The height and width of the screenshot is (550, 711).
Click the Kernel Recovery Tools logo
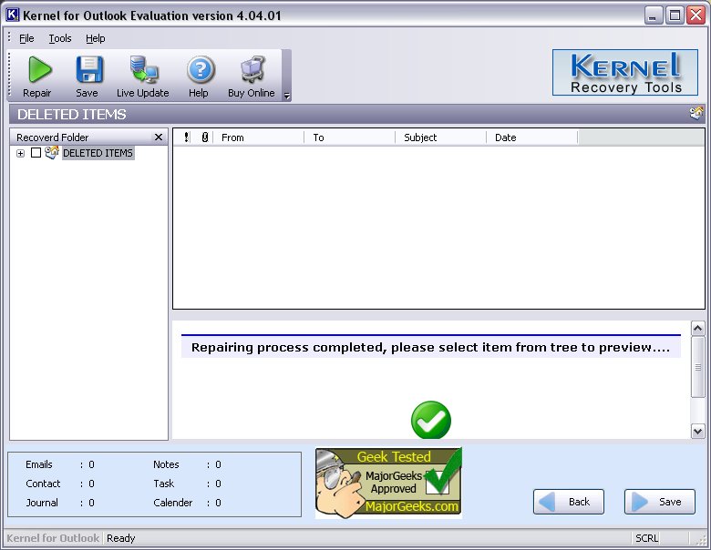point(624,73)
